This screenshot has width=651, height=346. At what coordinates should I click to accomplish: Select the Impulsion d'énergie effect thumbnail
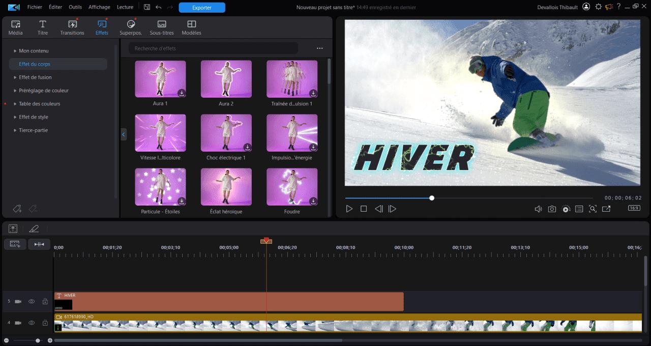coord(292,133)
